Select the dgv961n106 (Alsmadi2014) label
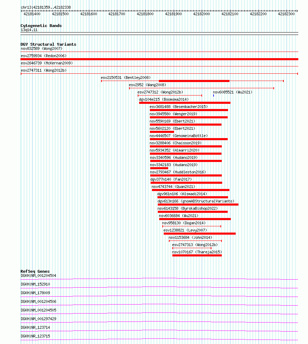This screenshot has width=308, height=344. [182, 194]
